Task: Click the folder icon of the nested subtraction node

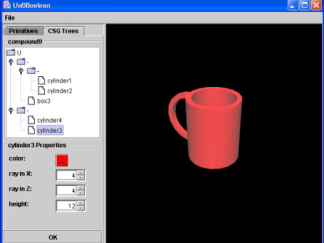Action: 31,71
